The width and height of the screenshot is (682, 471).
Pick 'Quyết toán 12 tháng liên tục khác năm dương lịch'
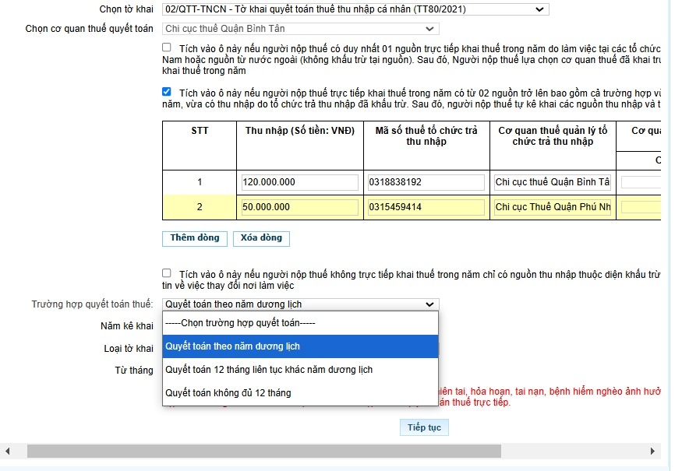coord(300,370)
